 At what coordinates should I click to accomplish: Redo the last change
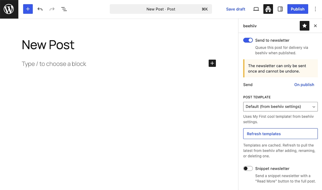[52, 9]
